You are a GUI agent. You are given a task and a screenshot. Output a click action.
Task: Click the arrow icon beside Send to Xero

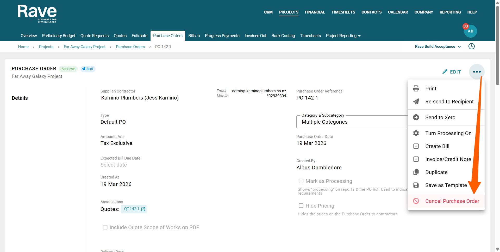coord(416,117)
